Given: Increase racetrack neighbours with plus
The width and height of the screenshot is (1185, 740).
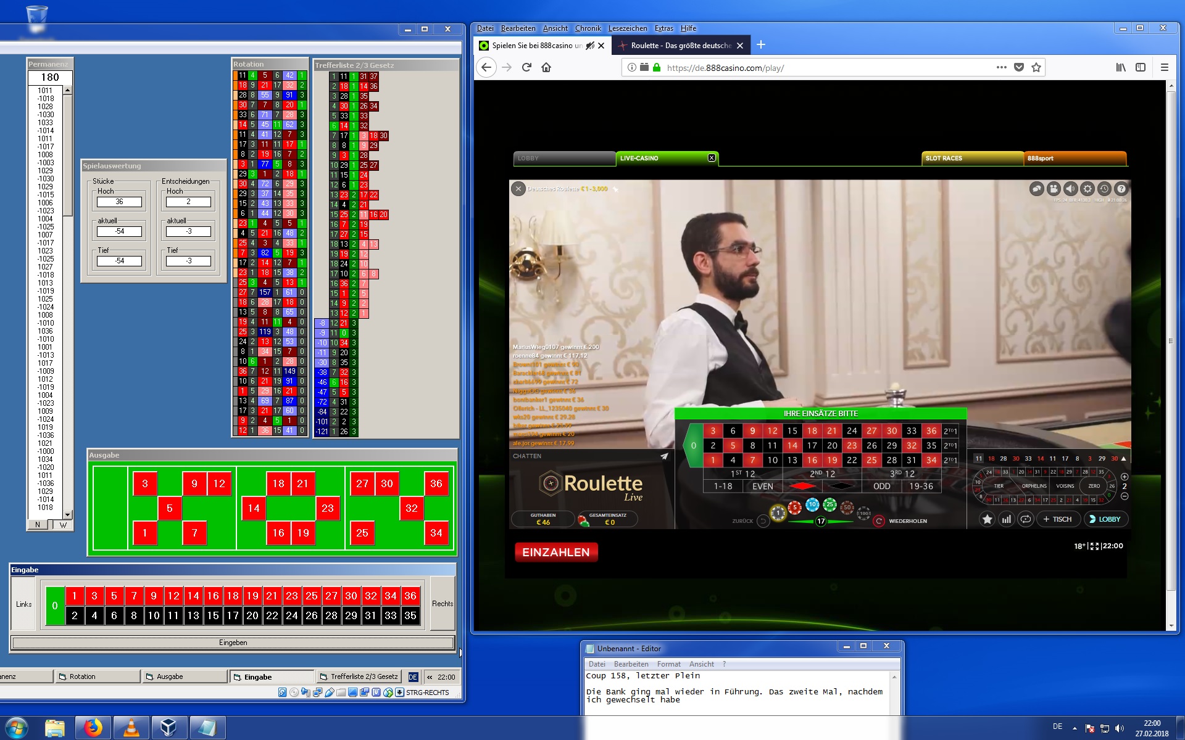Looking at the screenshot, I should coord(1125,477).
